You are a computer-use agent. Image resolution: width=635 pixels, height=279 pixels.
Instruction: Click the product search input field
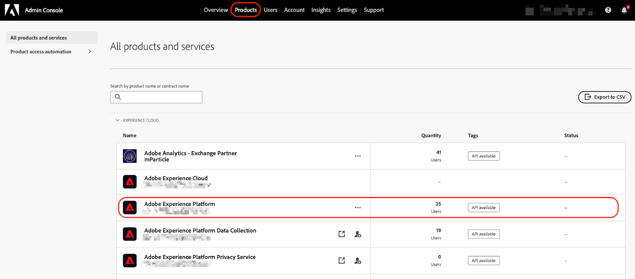point(156,97)
